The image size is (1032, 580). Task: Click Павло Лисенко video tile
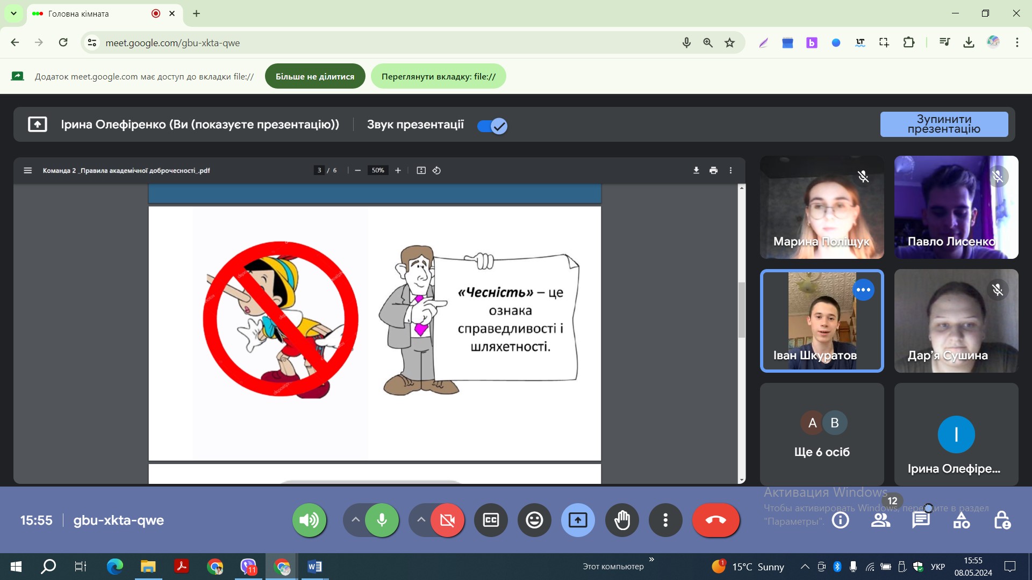click(956, 207)
